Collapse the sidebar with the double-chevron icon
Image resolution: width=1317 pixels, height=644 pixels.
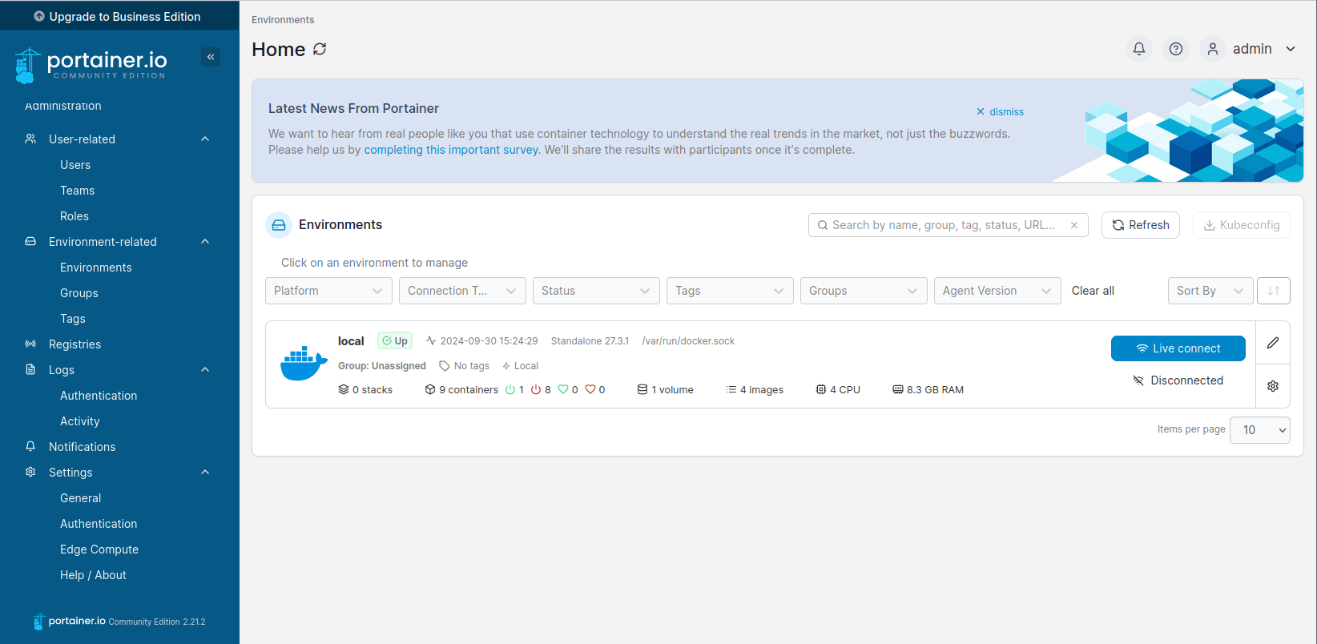(211, 57)
